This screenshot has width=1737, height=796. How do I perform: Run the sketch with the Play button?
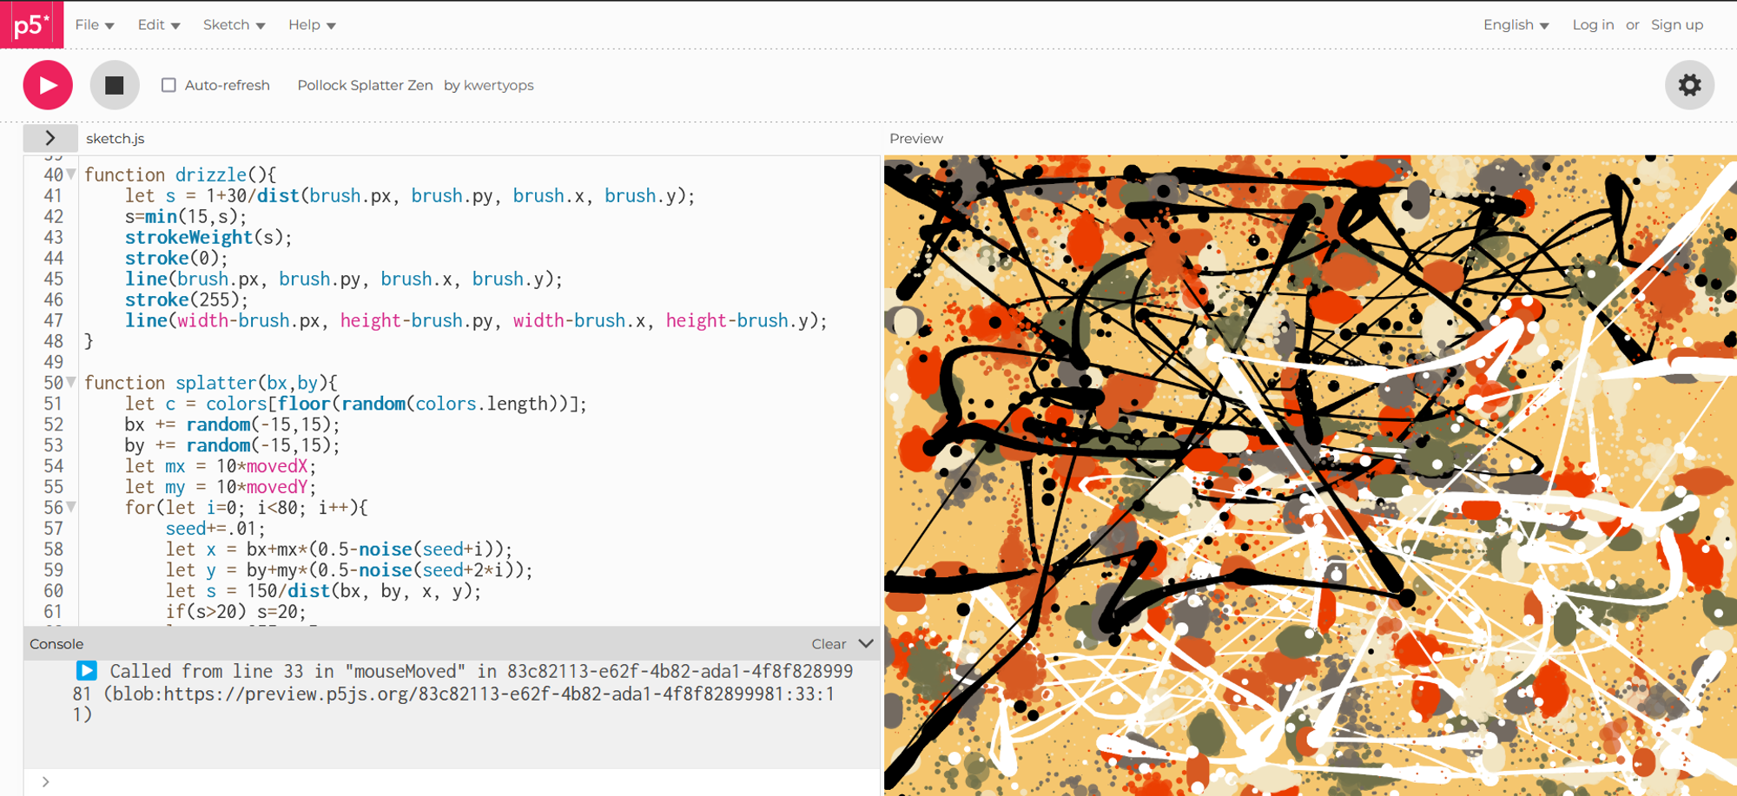click(47, 85)
